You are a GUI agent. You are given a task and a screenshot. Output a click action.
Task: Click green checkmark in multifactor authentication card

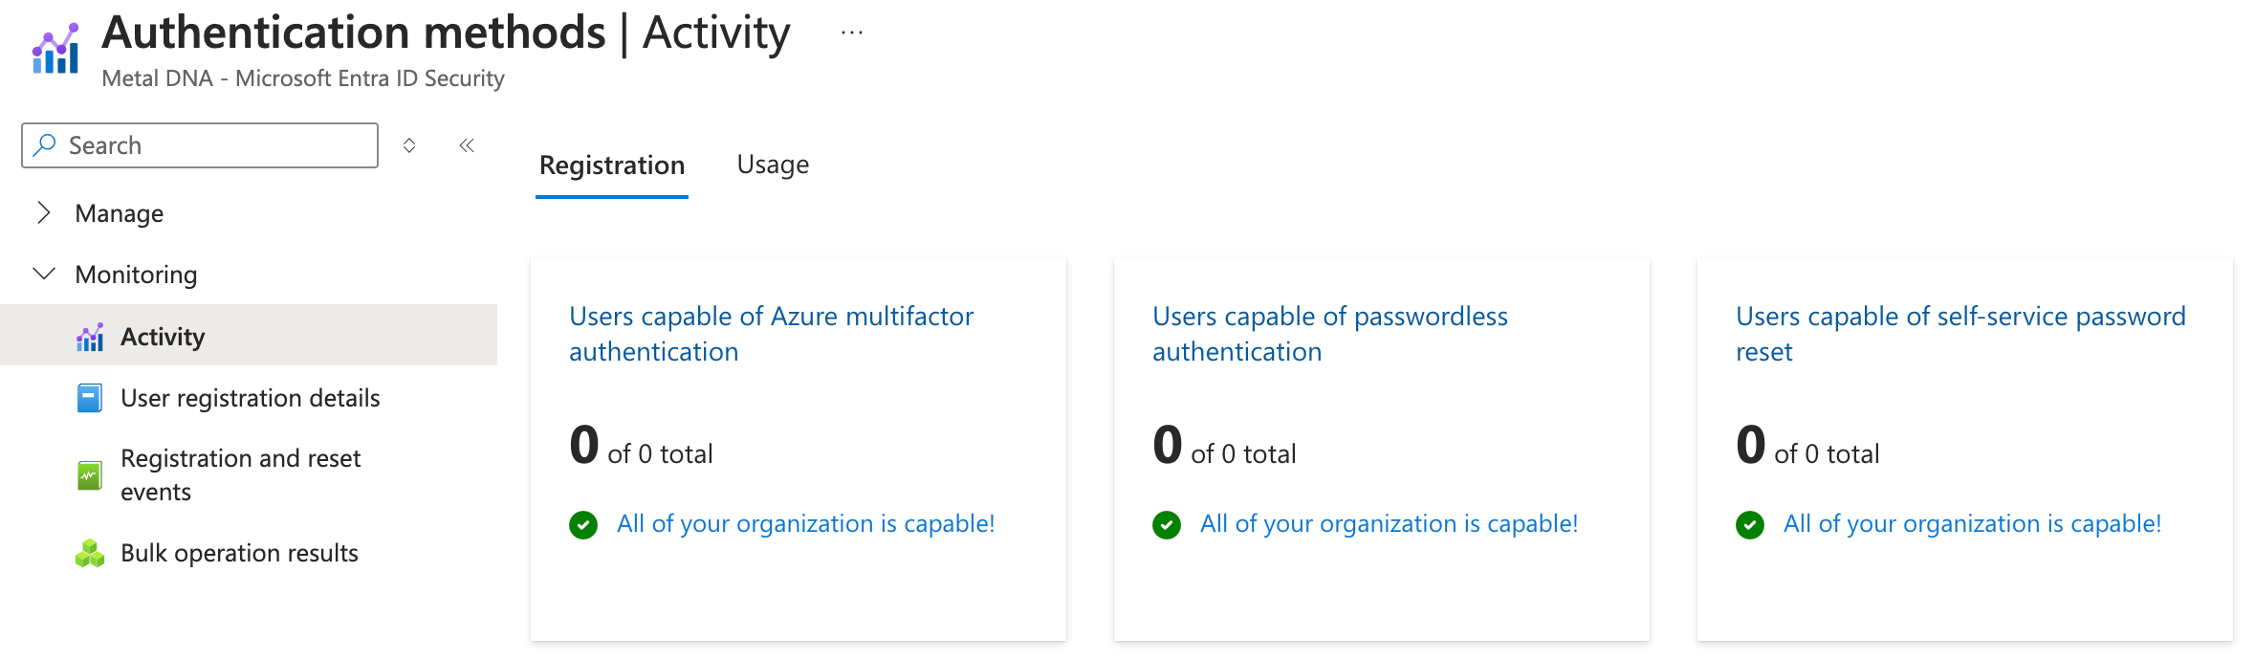tap(583, 525)
